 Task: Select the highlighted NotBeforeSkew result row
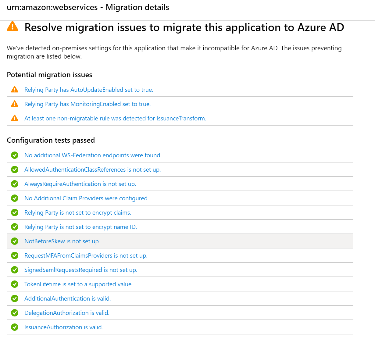(62, 241)
